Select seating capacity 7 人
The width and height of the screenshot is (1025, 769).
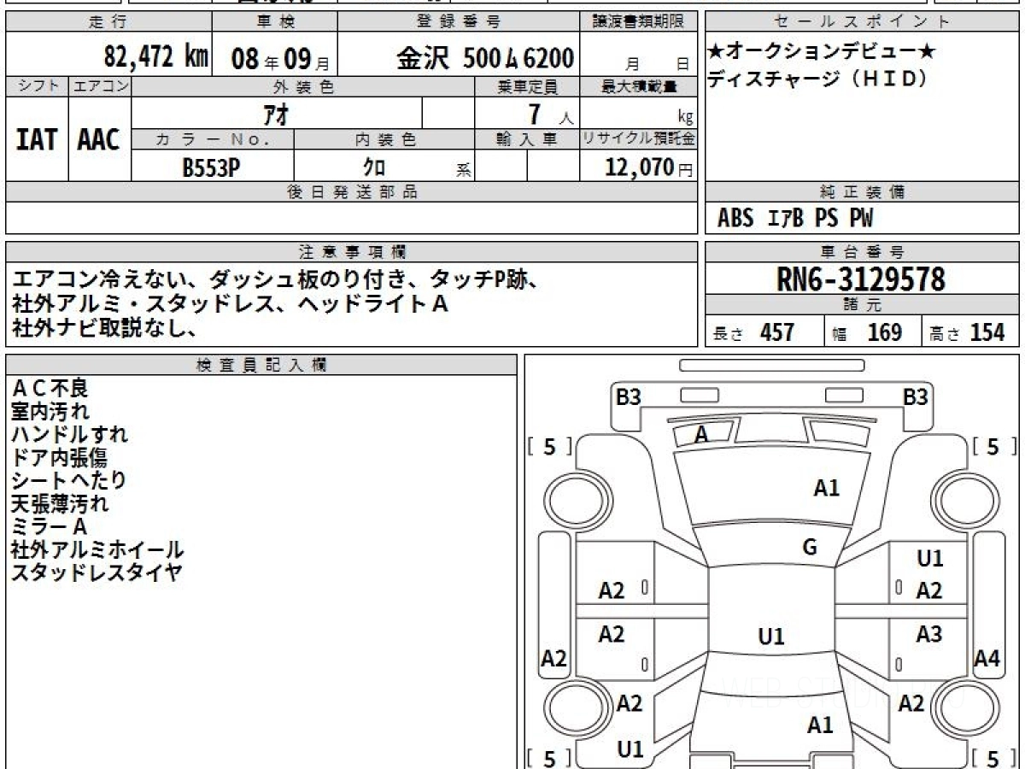pos(549,114)
